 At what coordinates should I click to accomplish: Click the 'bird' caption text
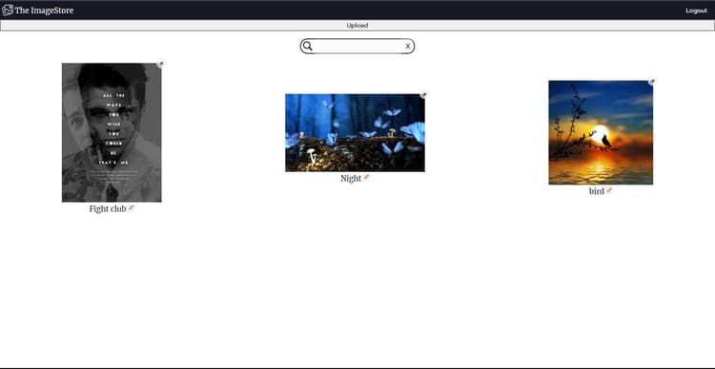coord(597,191)
